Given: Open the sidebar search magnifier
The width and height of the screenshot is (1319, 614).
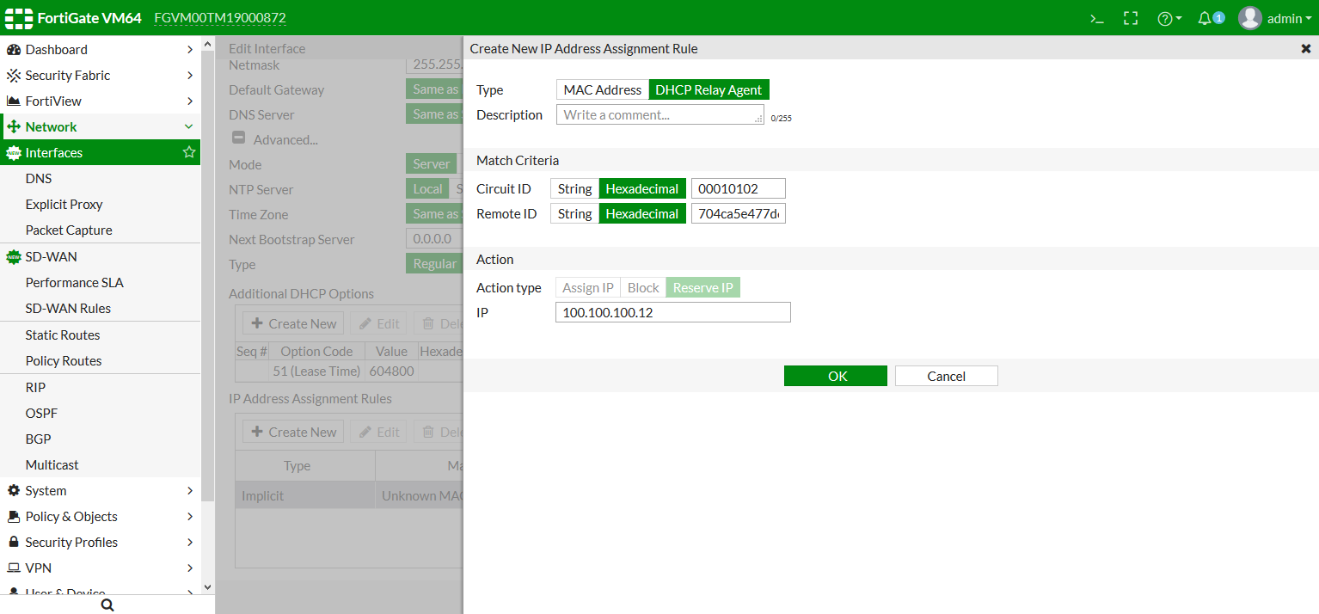Looking at the screenshot, I should point(107,605).
